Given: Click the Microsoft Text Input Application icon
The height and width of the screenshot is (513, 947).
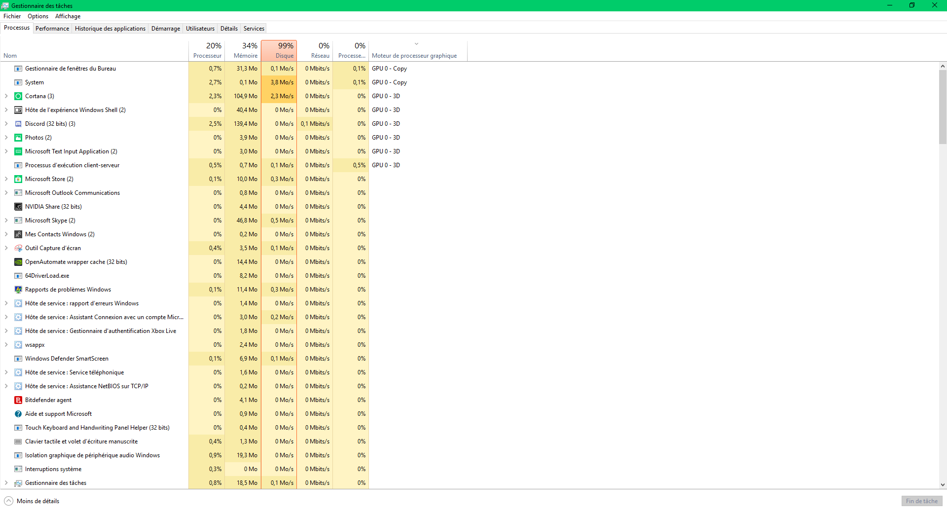Looking at the screenshot, I should point(18,151).
